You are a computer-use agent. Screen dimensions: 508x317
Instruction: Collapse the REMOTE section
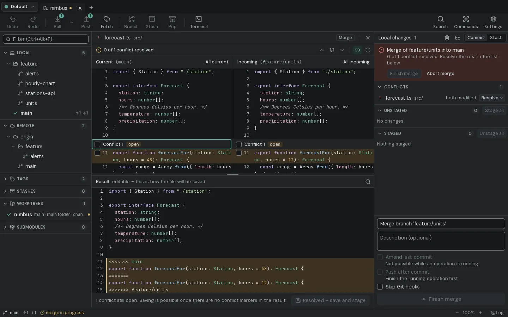tap(5, 126)
